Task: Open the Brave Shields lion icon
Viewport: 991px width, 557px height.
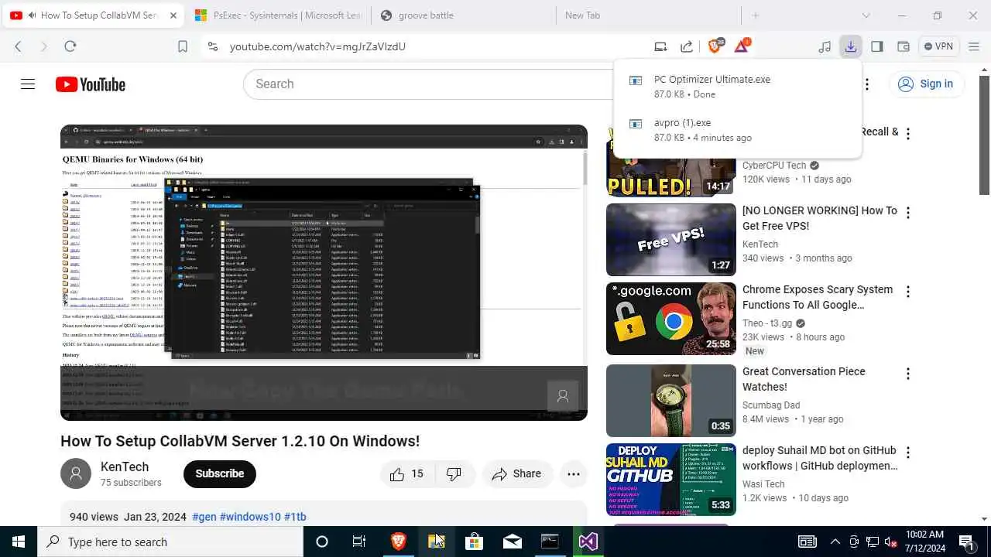Action: pyautogui.click(x=715, y=46)
